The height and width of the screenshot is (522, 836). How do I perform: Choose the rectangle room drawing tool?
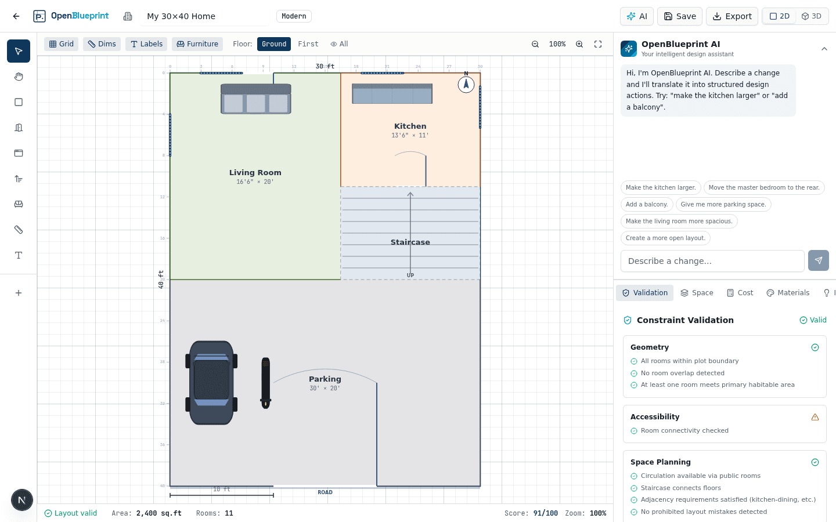point(19,102)
